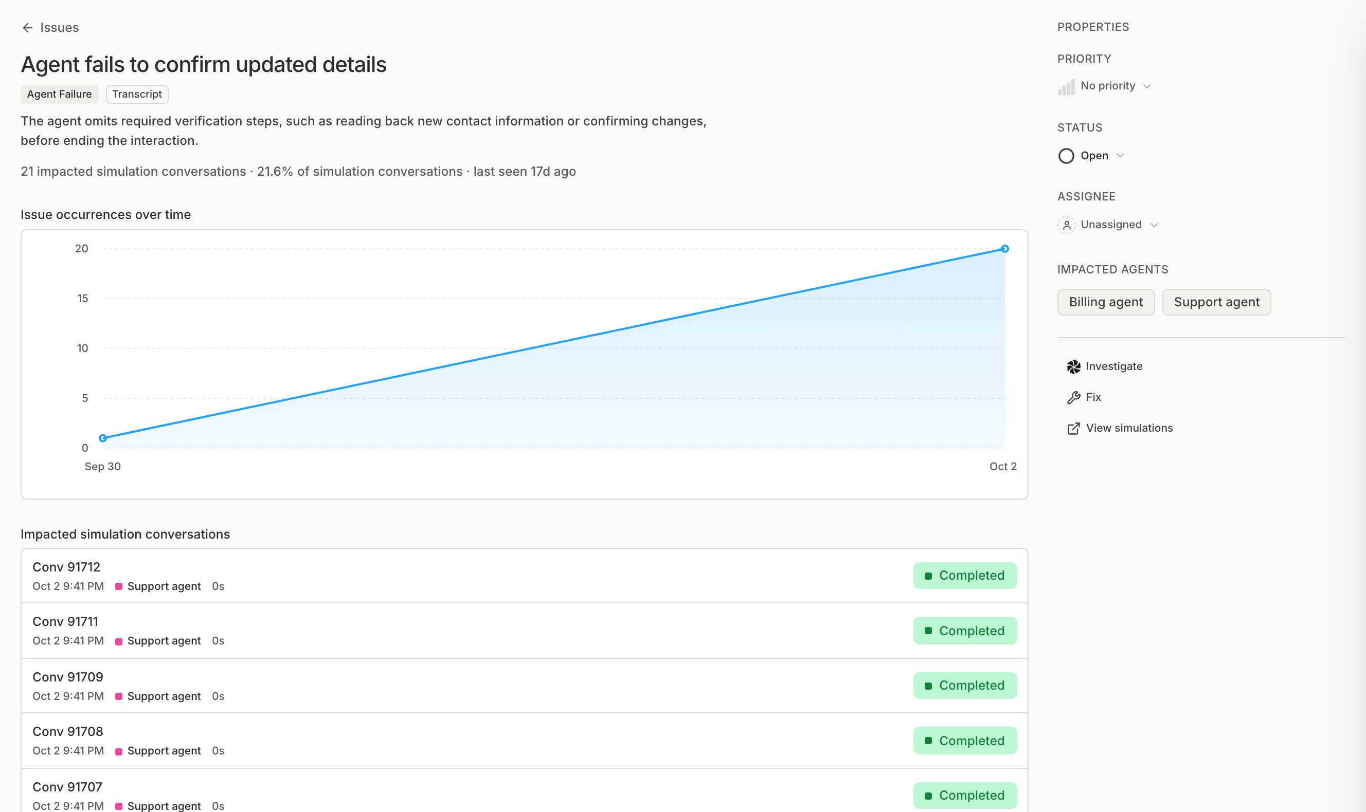Click pink Support agent marker in Conv 91712 row
This screenshot has width=1366, height=812.
118,586
